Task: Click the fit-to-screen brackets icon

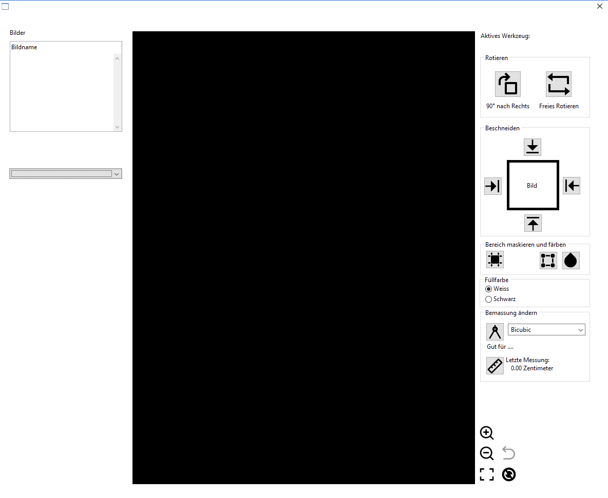Action: click(x=486, y=474)
